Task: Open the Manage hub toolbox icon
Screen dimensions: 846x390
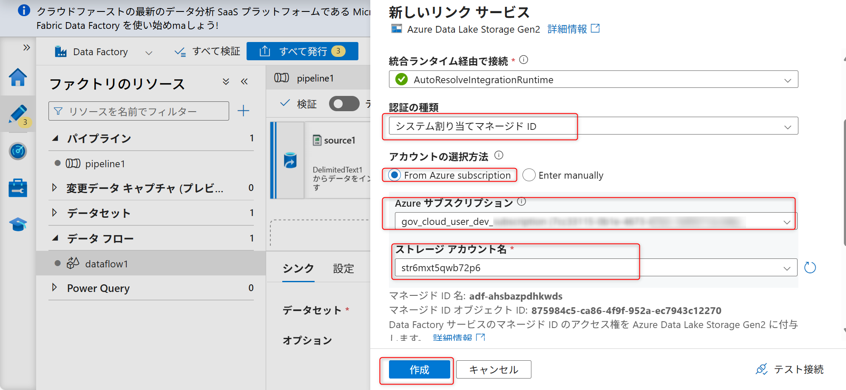Action: click(17, 188)
